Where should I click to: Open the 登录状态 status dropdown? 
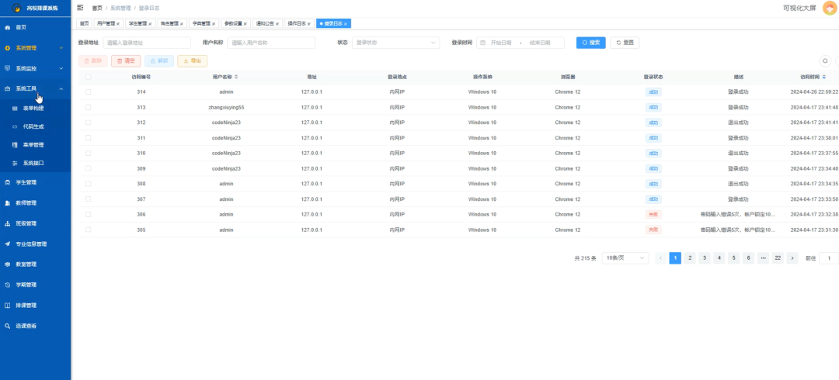395,43
